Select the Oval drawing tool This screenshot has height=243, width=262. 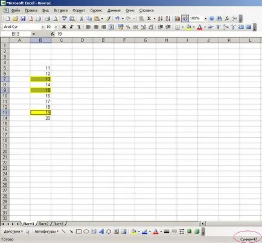[x=86, y=232]
